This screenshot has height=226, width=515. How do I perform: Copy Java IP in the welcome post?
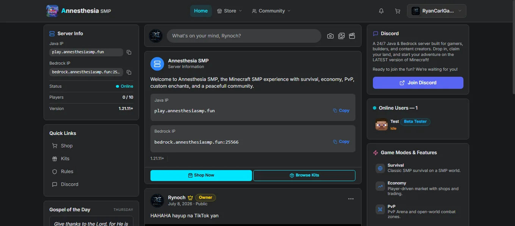tap(341, 111)
